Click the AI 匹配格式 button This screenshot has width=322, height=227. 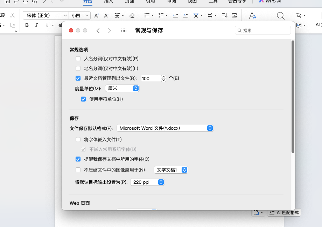[284, 213]
